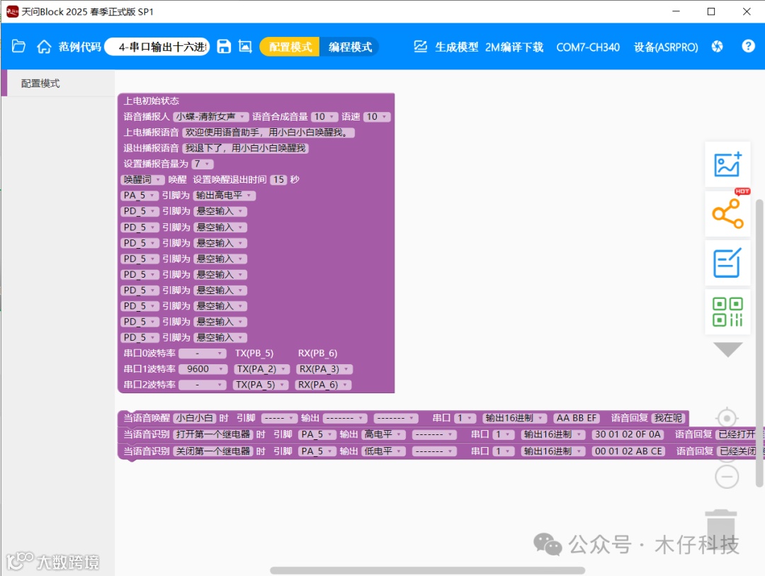Screen dimensions: 765x576
Task: Open 语音合成音量 10 dropdown
Action: pyautogui.click(x=324, y=117)
